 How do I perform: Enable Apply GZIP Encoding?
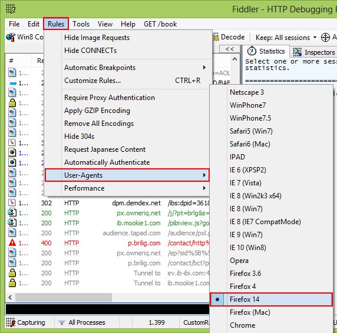point(127,111)
